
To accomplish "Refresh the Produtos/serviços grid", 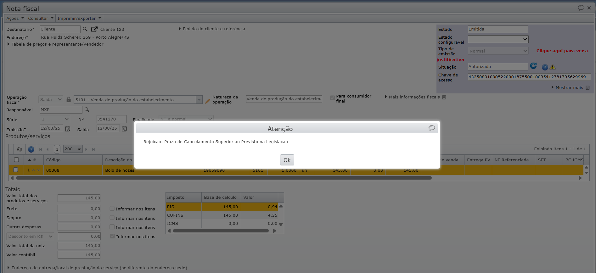I will point(20,149).
